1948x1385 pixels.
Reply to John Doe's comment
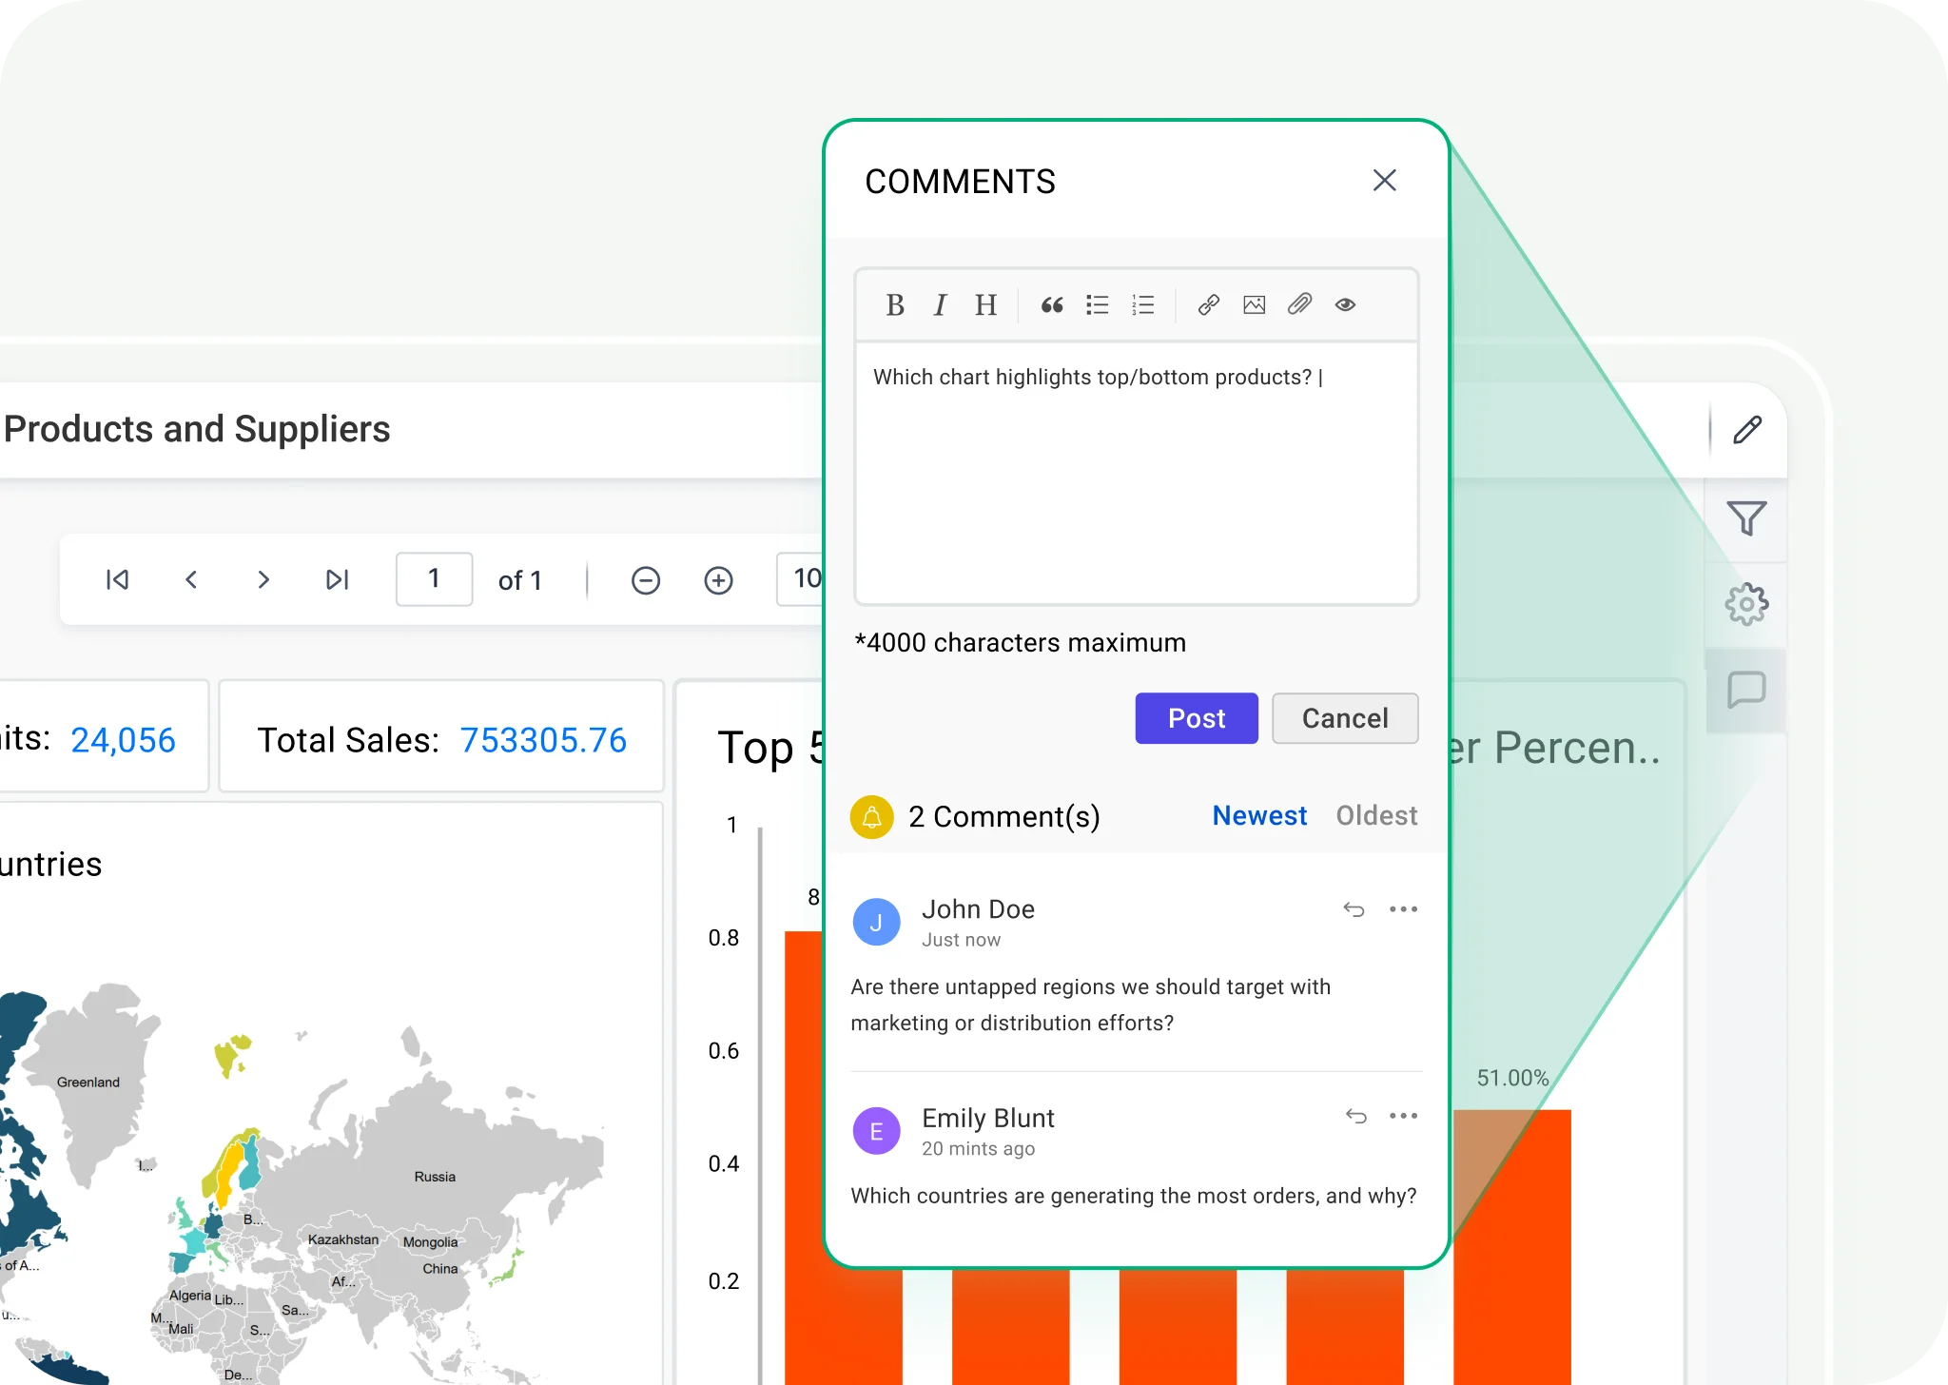1354,909
